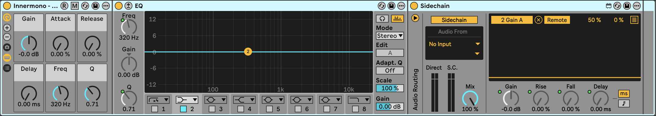Remove the 2 Gain A mapping with X icon
This screenshot has height=116, width=656.
pyautogui.click(x=539, y=20)
